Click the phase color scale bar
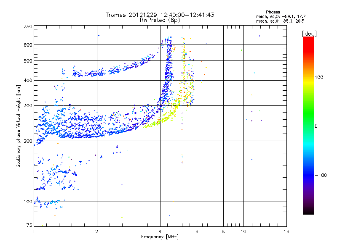Viewport: 337px width, 252px height. pos(308,126)
